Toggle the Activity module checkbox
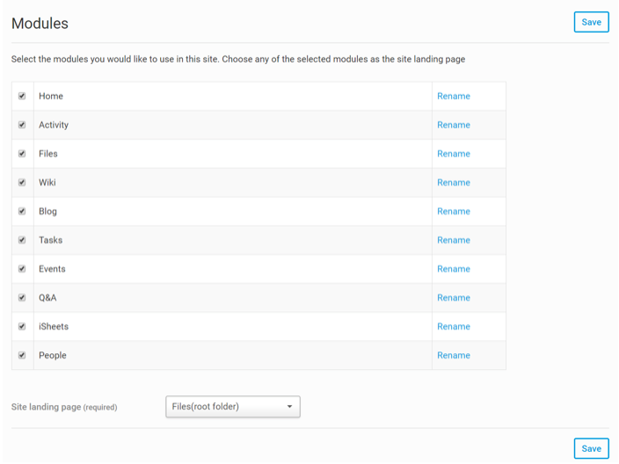The height and width of the screenshot is (464, 619). pyautogui.click(x=22, y=125)
